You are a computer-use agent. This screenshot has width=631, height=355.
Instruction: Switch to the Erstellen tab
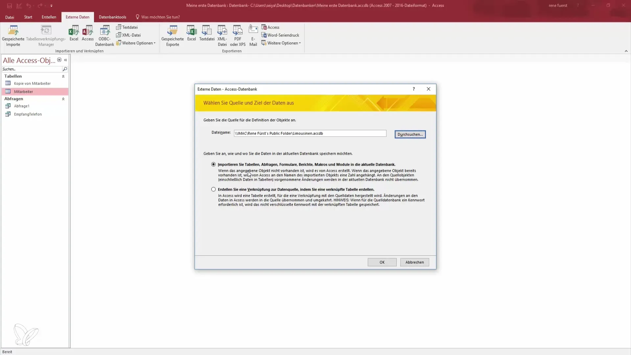49,17
